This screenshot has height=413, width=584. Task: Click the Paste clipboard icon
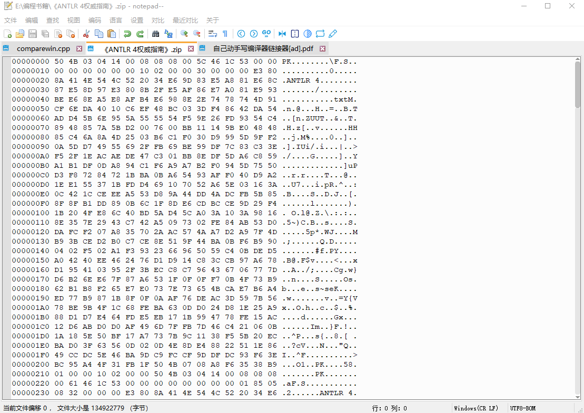click(x=111, y=34)
